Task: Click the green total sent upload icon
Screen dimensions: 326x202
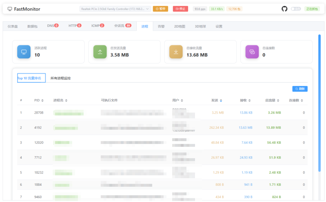Action: 100,52
